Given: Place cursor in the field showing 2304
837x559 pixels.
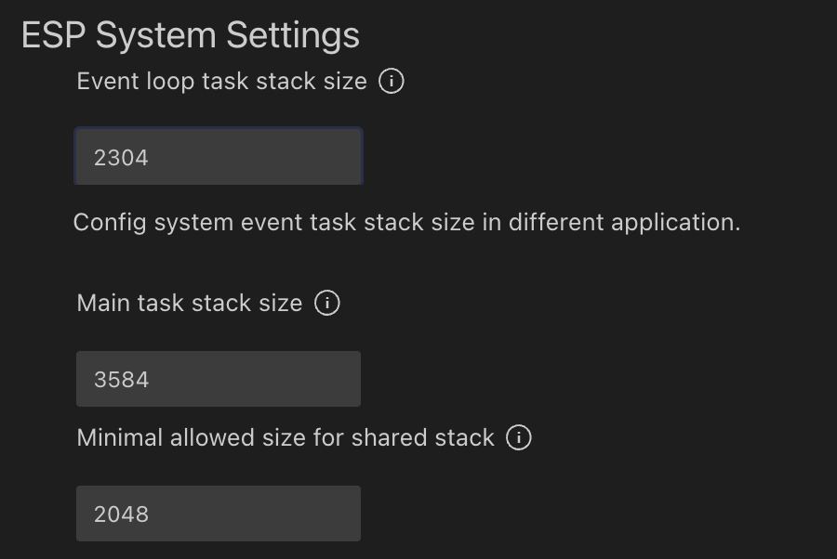Looking at the screenshot, I should tap(219, 157).
